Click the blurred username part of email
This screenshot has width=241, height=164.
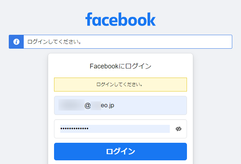(x=72, y=105)
